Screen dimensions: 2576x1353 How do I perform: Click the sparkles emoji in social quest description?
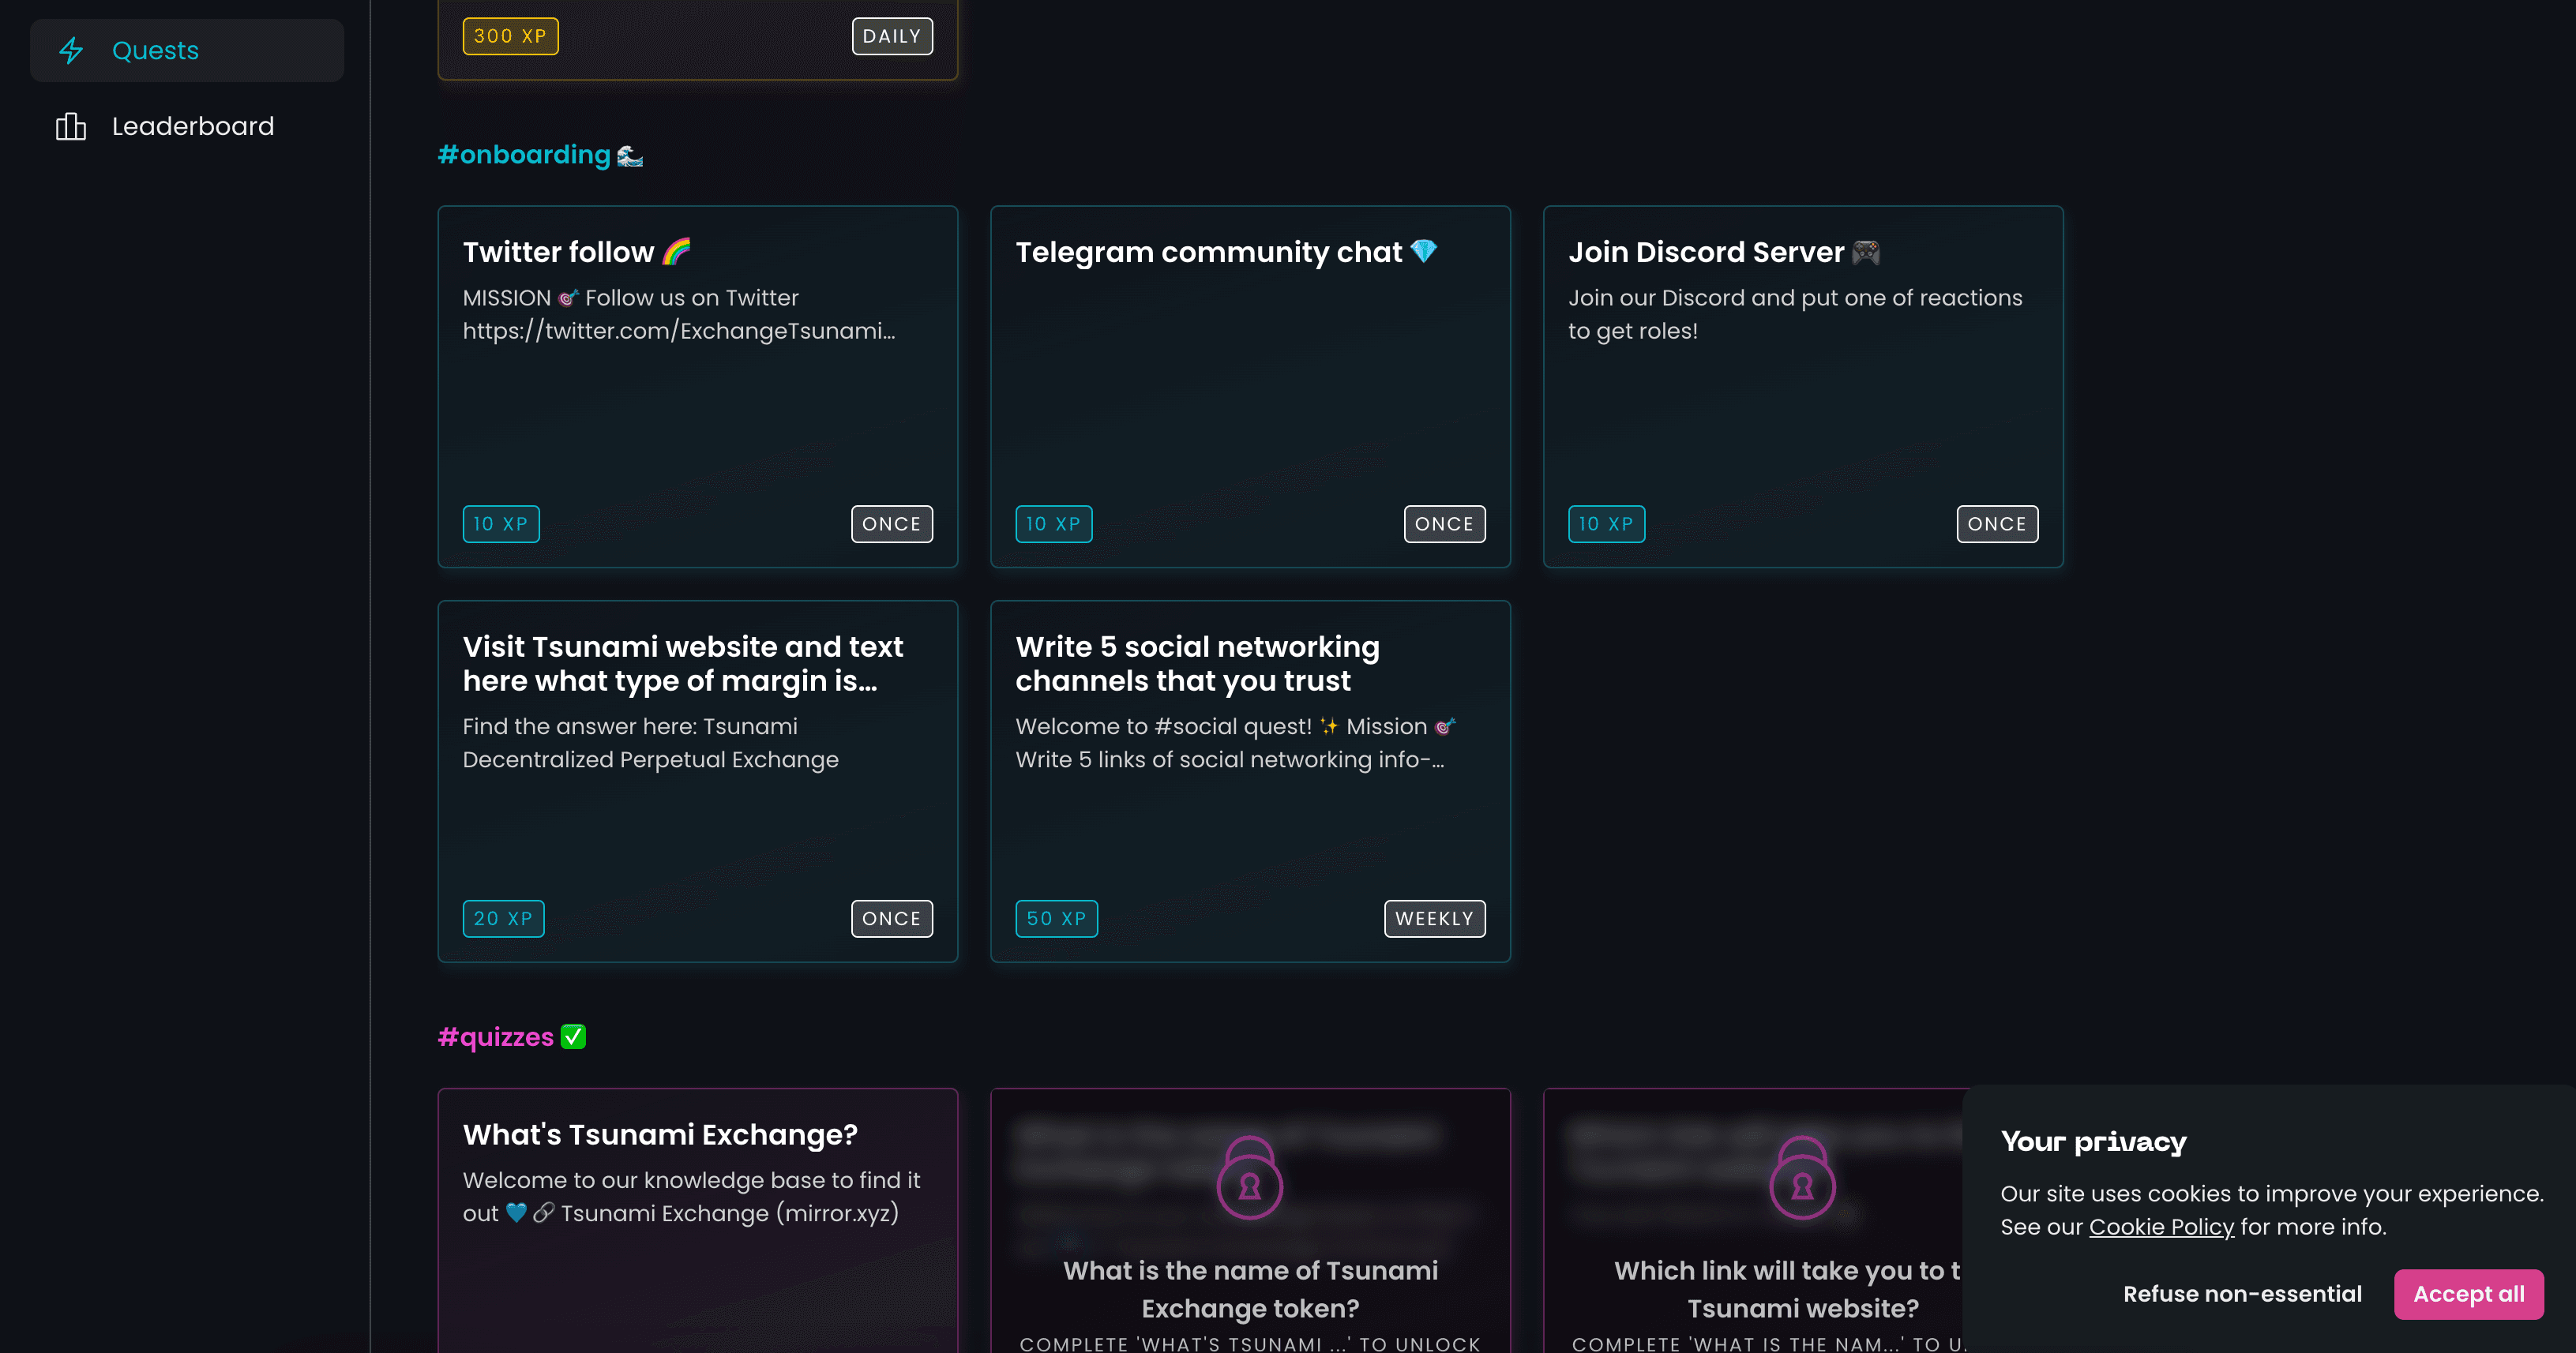[1329, 726]
